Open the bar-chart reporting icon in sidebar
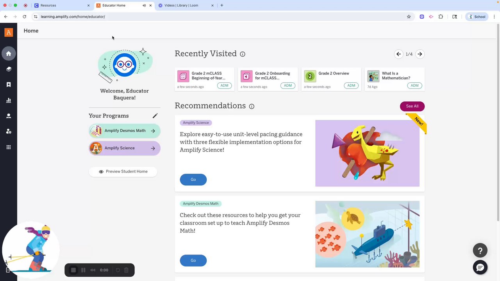The image size is (500, 281). [x=9, y=100]
